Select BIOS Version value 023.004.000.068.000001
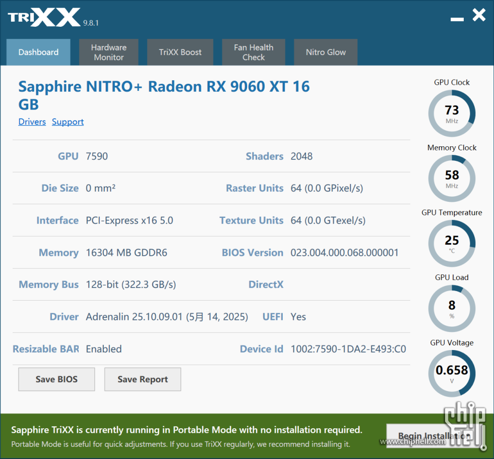Image resolution: width=494 pixels, height=459 pixels. [345, 253]
